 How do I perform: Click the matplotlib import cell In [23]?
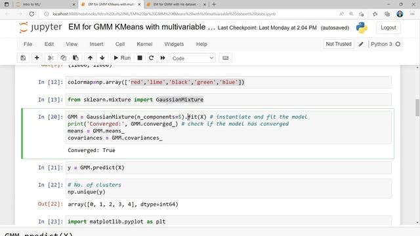tap(228, 221)
